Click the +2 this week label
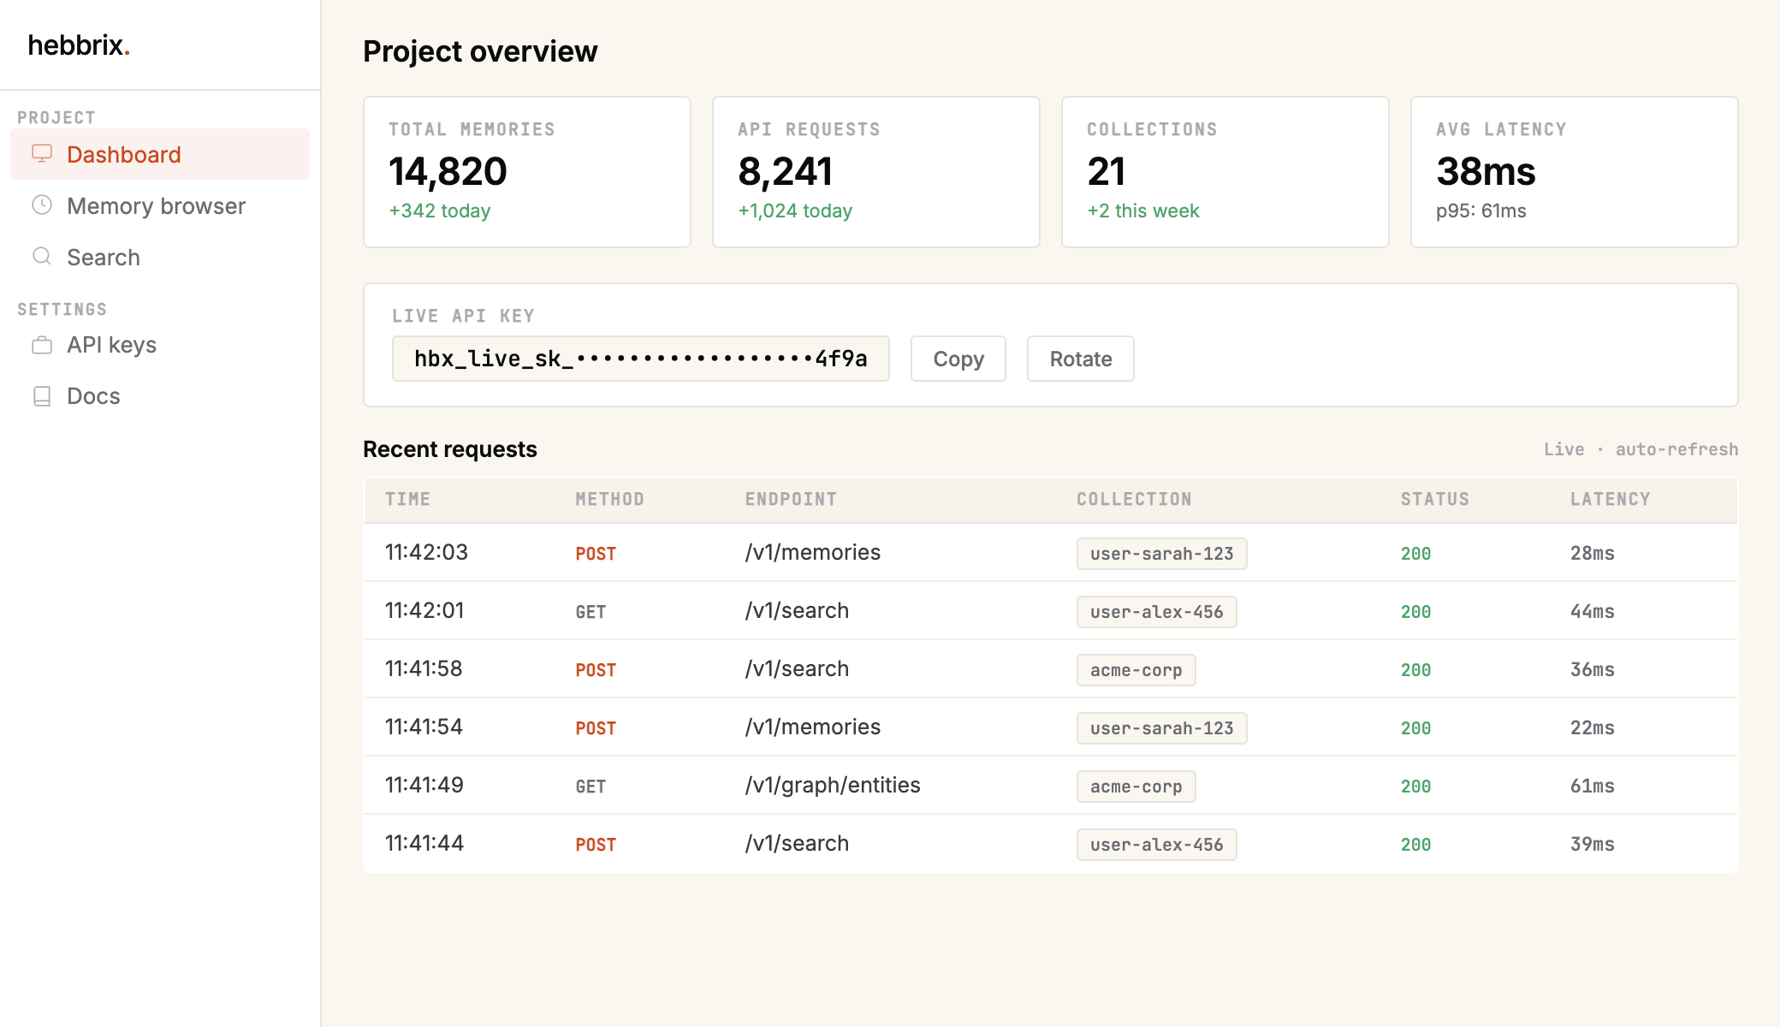 coord(1143,211)
